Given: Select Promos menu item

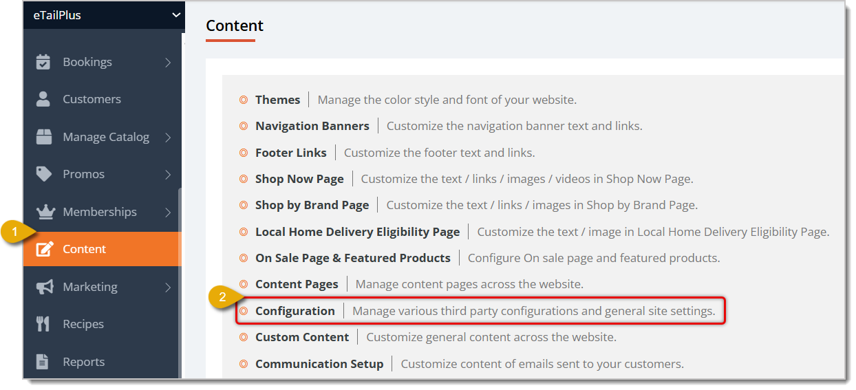Looking at the screenshot, I should click(x=102, y=174).
